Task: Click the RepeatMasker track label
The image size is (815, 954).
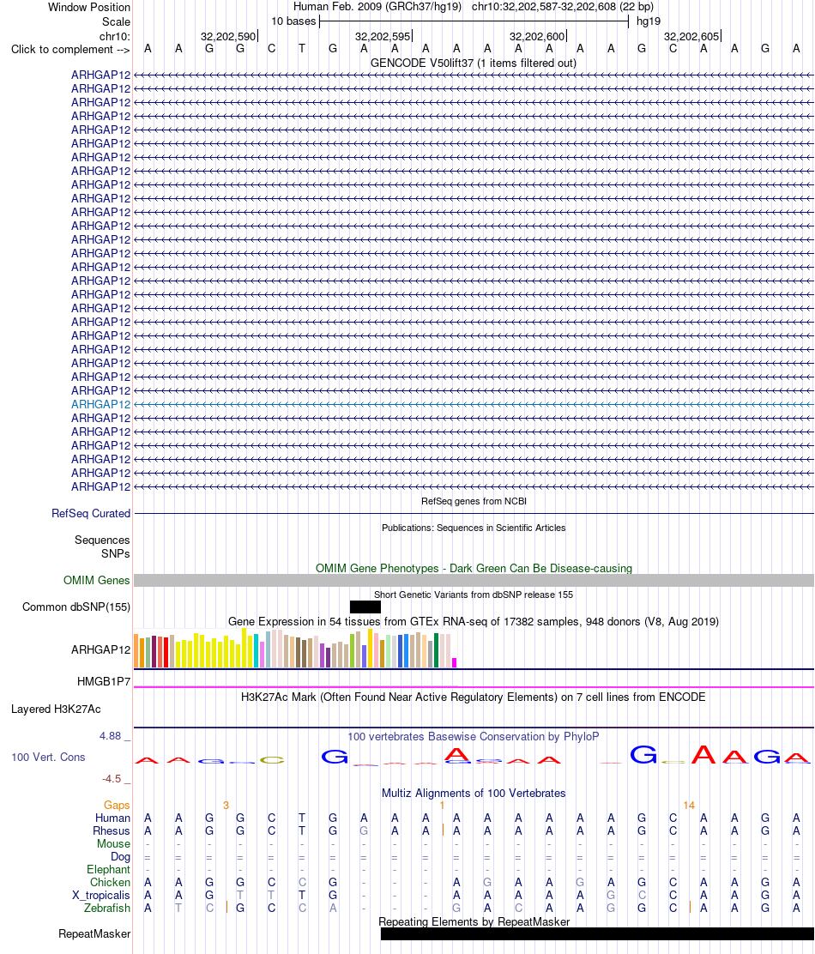Action: (x=94, y=934)
